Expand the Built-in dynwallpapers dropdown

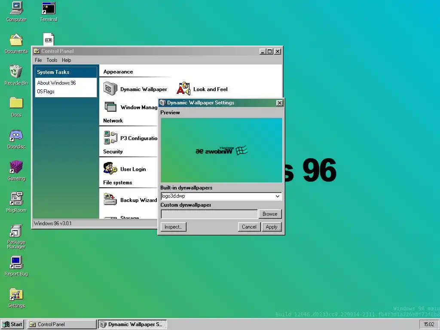[x=278, y=196]
